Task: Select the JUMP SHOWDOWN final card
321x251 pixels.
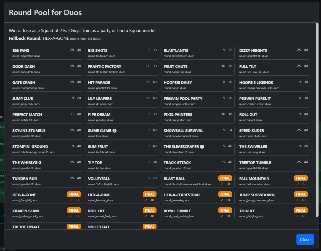Action: 274,197
